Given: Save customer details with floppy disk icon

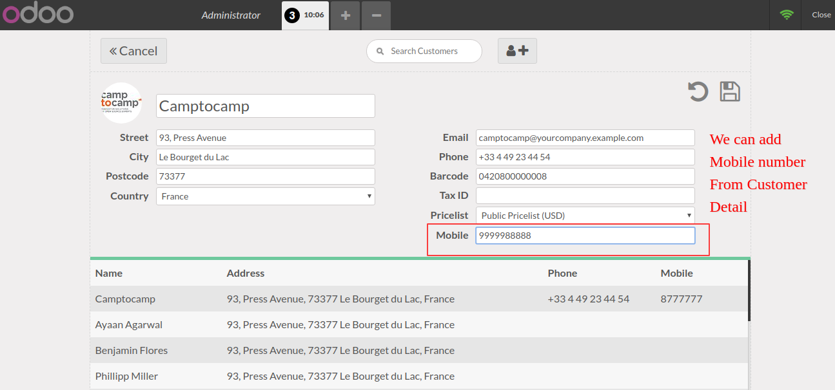Looking at the screenshot, I should (x=730, y=91).
